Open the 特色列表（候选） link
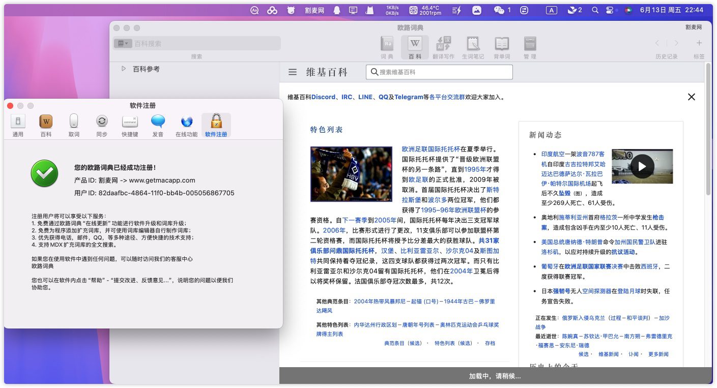The image size is (717, 388). (453, 343)
